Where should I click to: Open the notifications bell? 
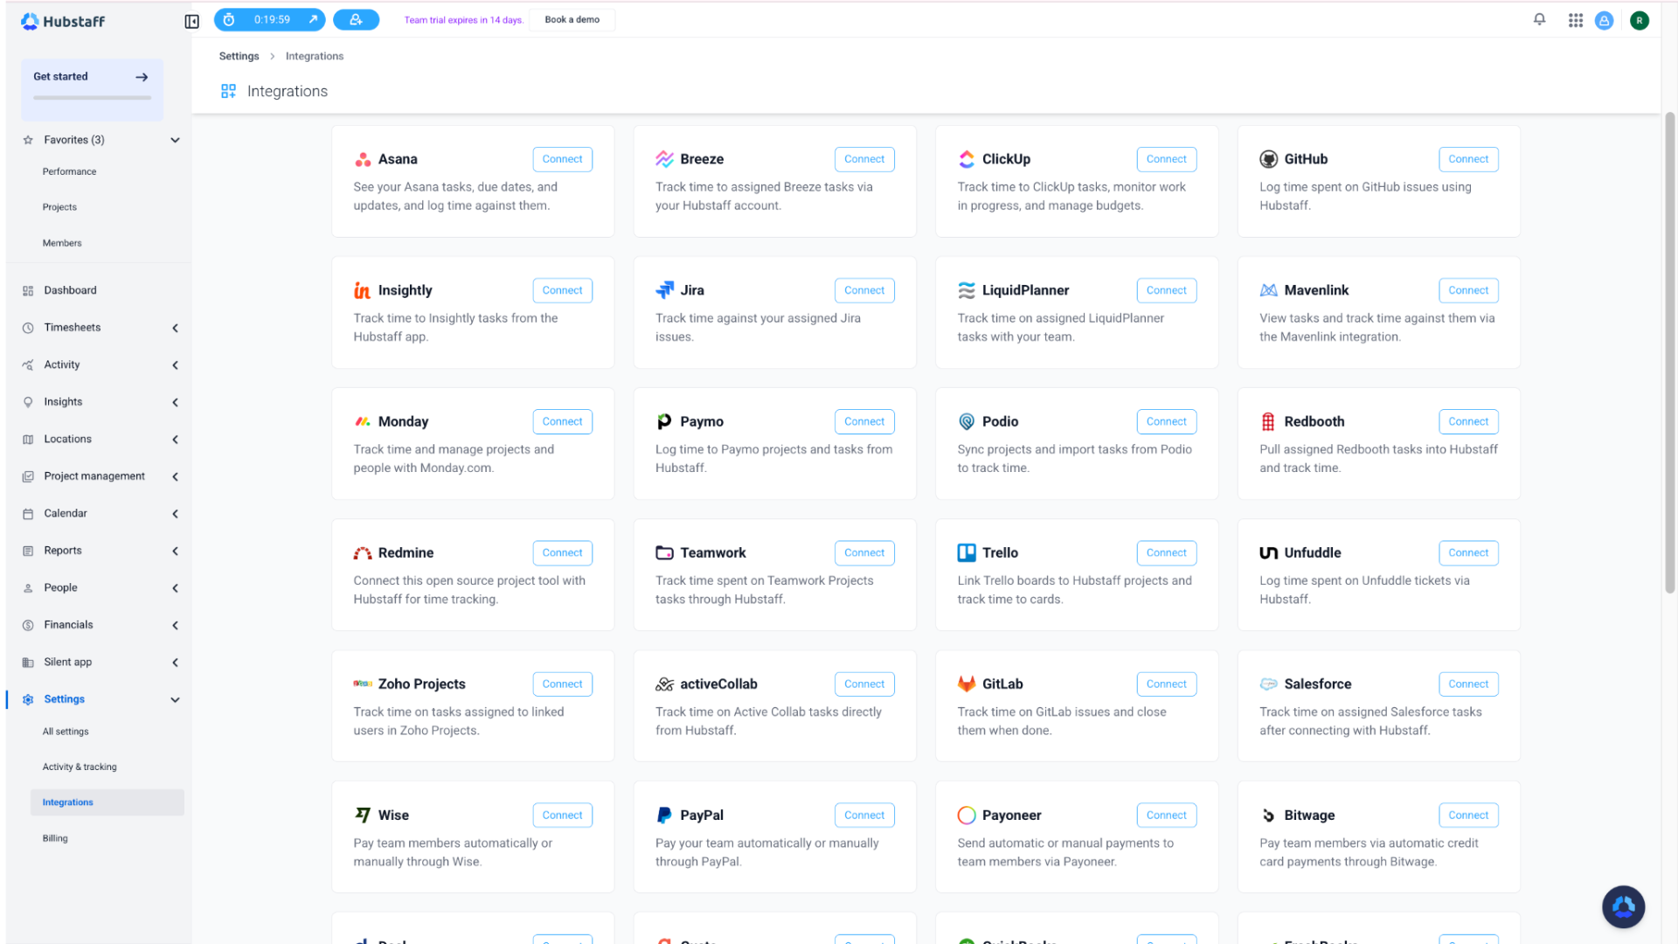[x=1540, y=19]
